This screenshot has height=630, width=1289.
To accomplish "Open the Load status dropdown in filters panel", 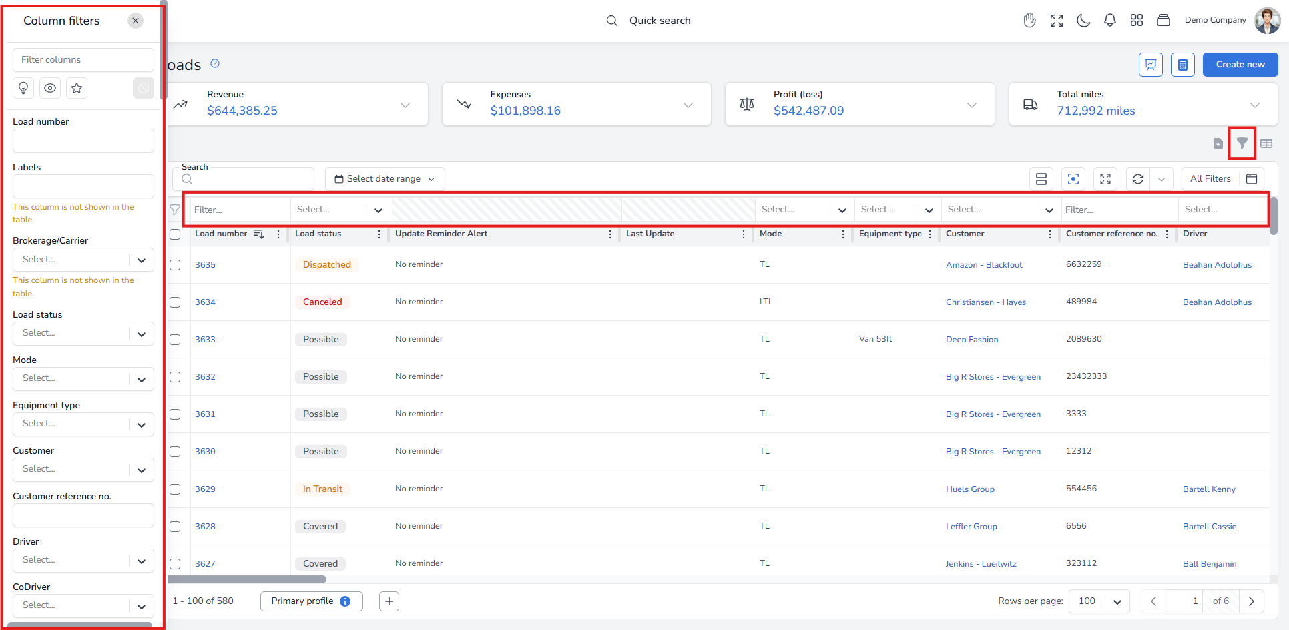I will pyautogui.click(x=83, y=334).
